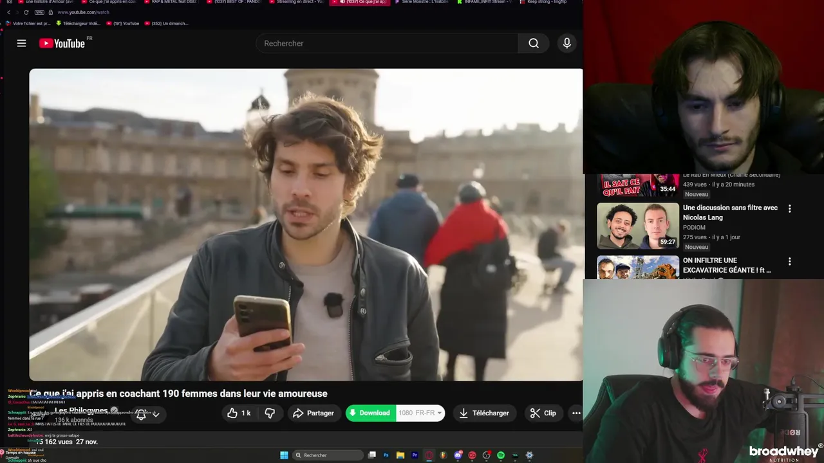The image size is (824, 463).
Task: Open options for the Nicolas Lang video
Action: (x=789, y=208)
